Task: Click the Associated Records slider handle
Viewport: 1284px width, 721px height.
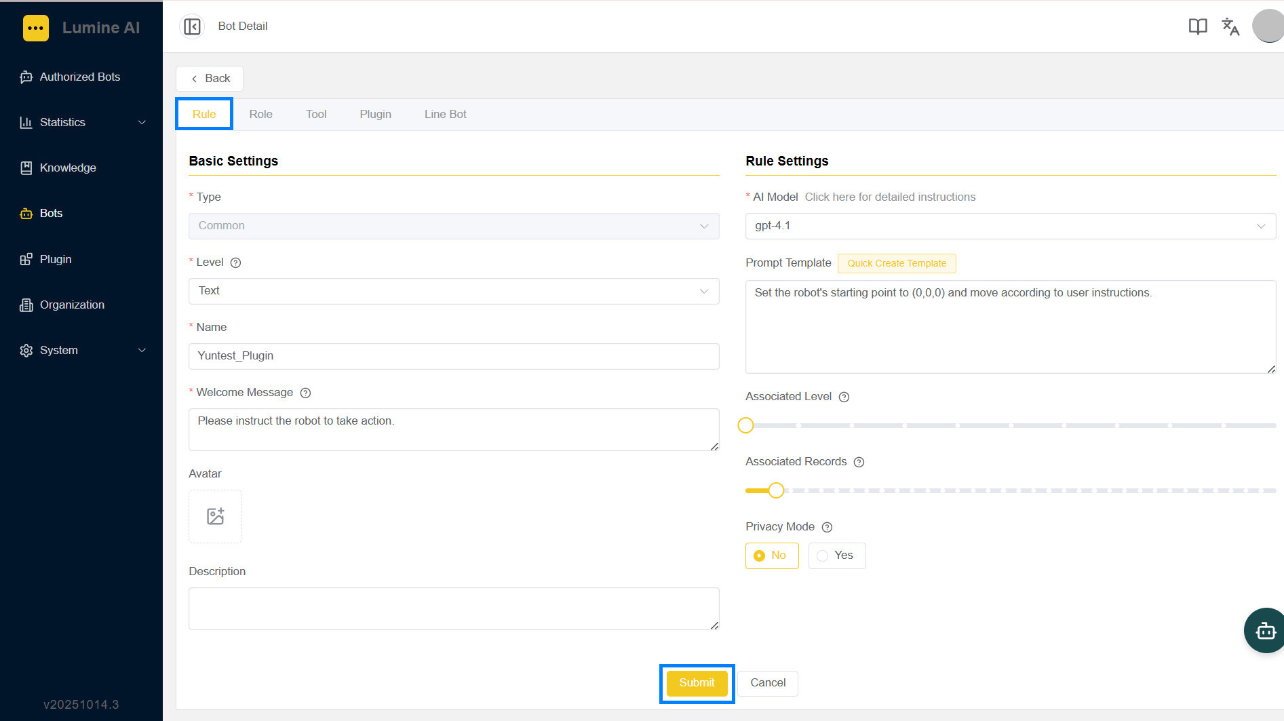Action: pyautogui.click(x=776, y=490)
